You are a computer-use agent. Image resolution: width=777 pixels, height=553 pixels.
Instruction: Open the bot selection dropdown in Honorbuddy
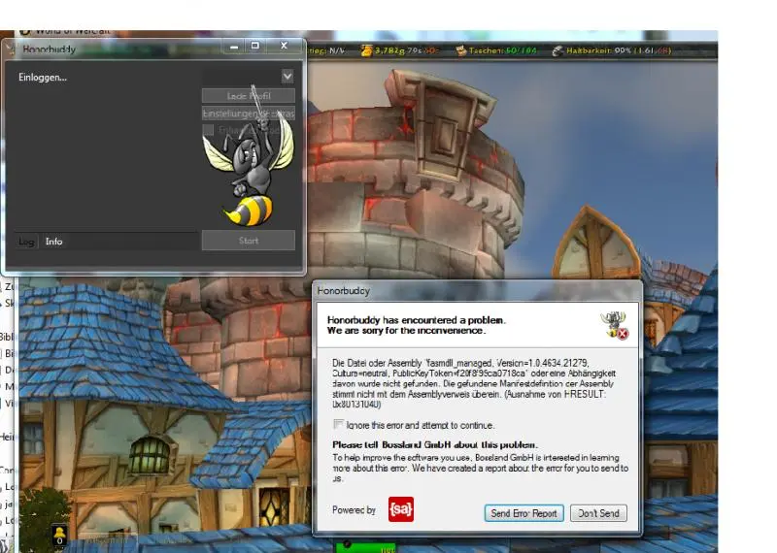[x=287, y=77]
